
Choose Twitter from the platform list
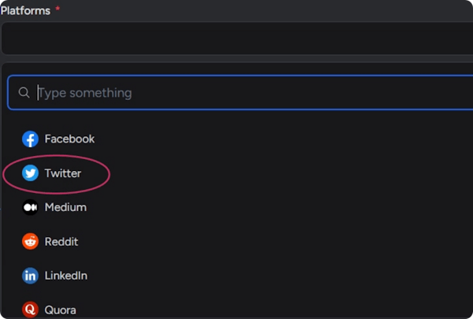63,173
